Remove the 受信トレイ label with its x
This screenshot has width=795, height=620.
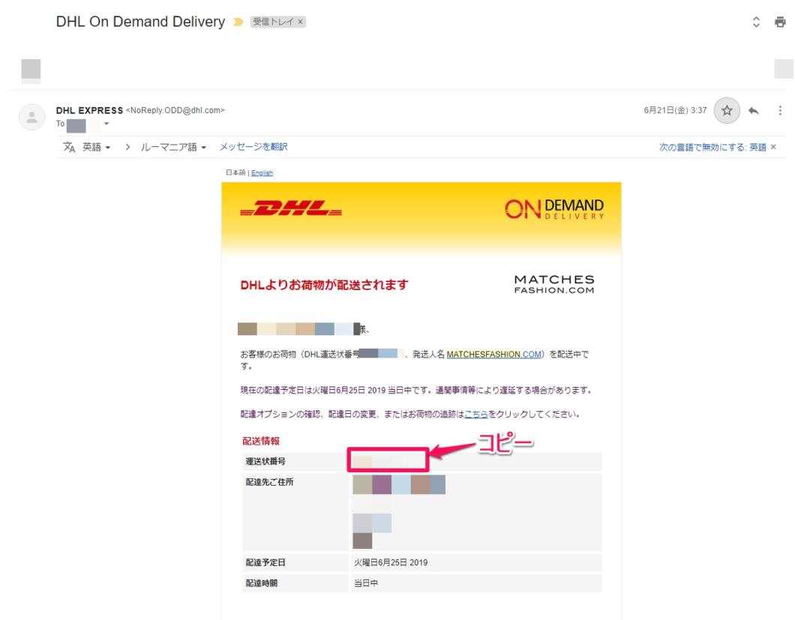300,22
